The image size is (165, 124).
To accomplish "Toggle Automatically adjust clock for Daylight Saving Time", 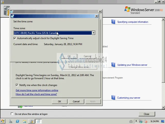I will pyautogui.click(x=15, y=38).
